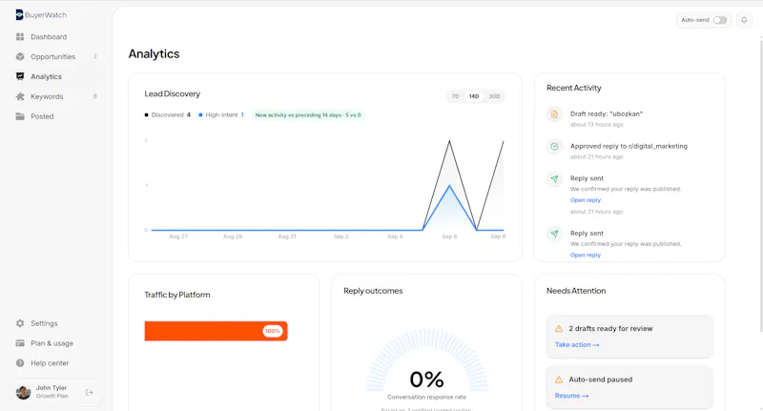The height and width of the screenshot is (411, 763).
Task: Click John Tyler's avatar photo
Action: [x=23, y=392]
